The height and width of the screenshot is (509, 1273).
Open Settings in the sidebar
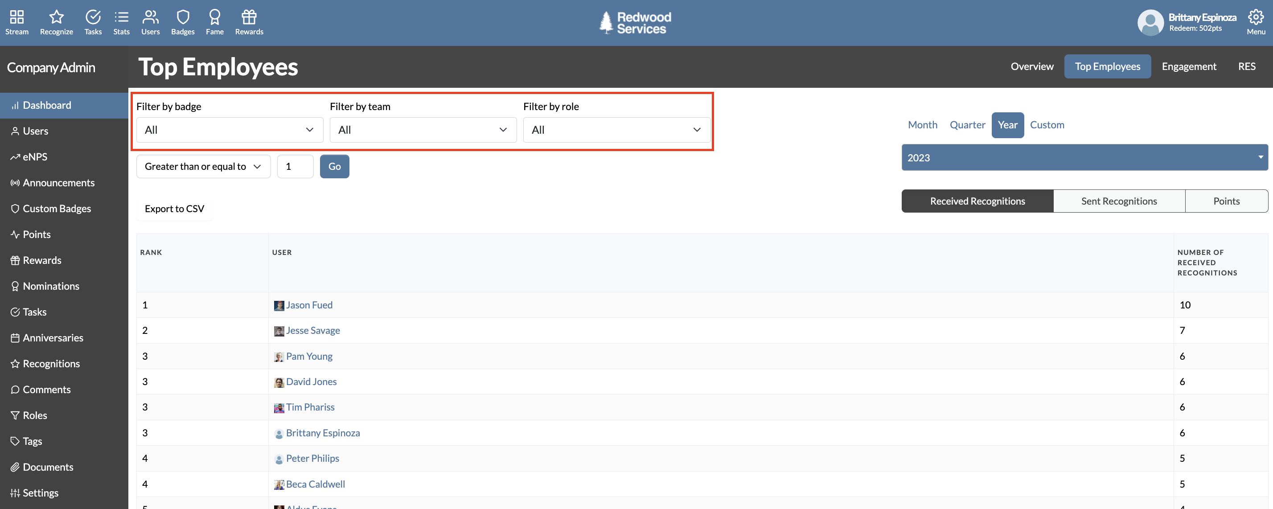[x=64, y=493]
